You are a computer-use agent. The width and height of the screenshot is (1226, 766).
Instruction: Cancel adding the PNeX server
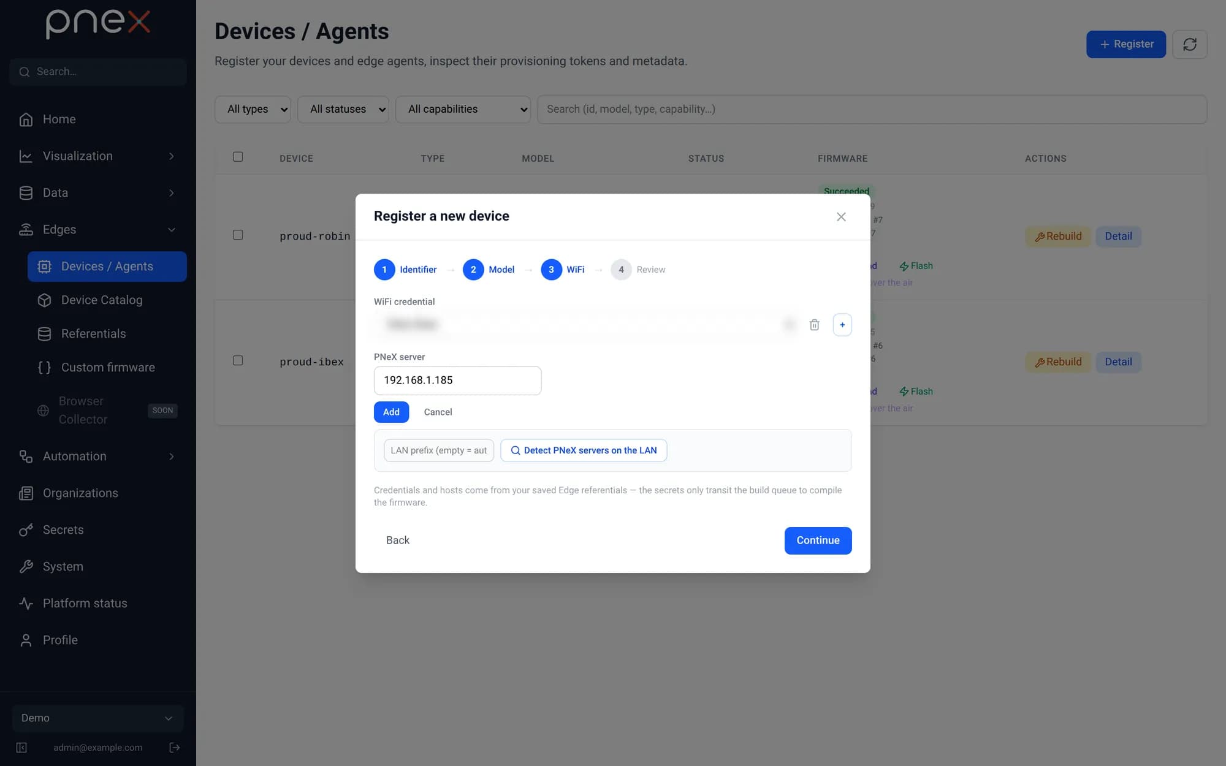tap(438, 412)
